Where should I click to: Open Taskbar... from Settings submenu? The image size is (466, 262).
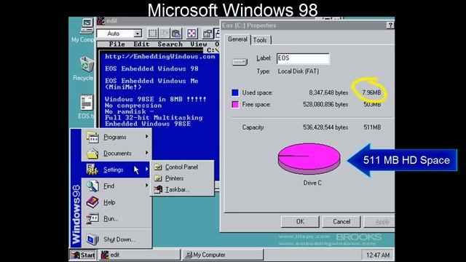click(x=182, y=189)
